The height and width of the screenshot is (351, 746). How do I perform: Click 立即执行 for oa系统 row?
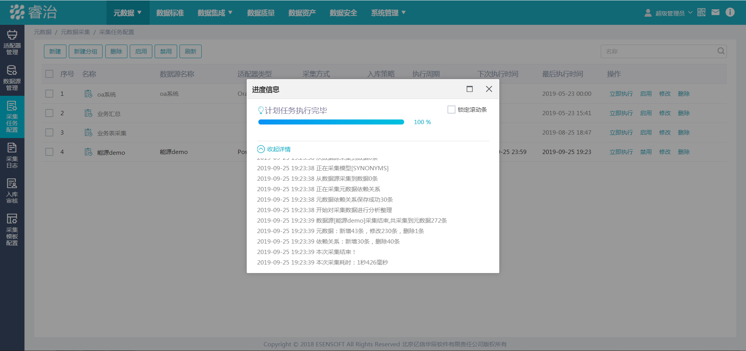[621, 94]
